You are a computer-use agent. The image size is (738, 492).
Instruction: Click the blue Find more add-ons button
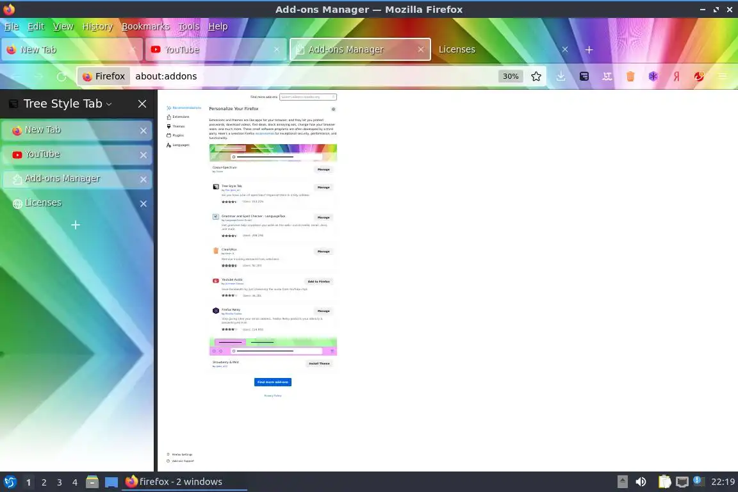(272, 382)
